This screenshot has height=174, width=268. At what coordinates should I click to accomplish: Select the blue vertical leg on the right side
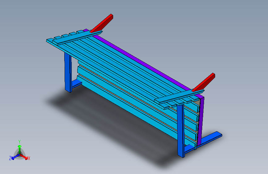pos(181,131)
